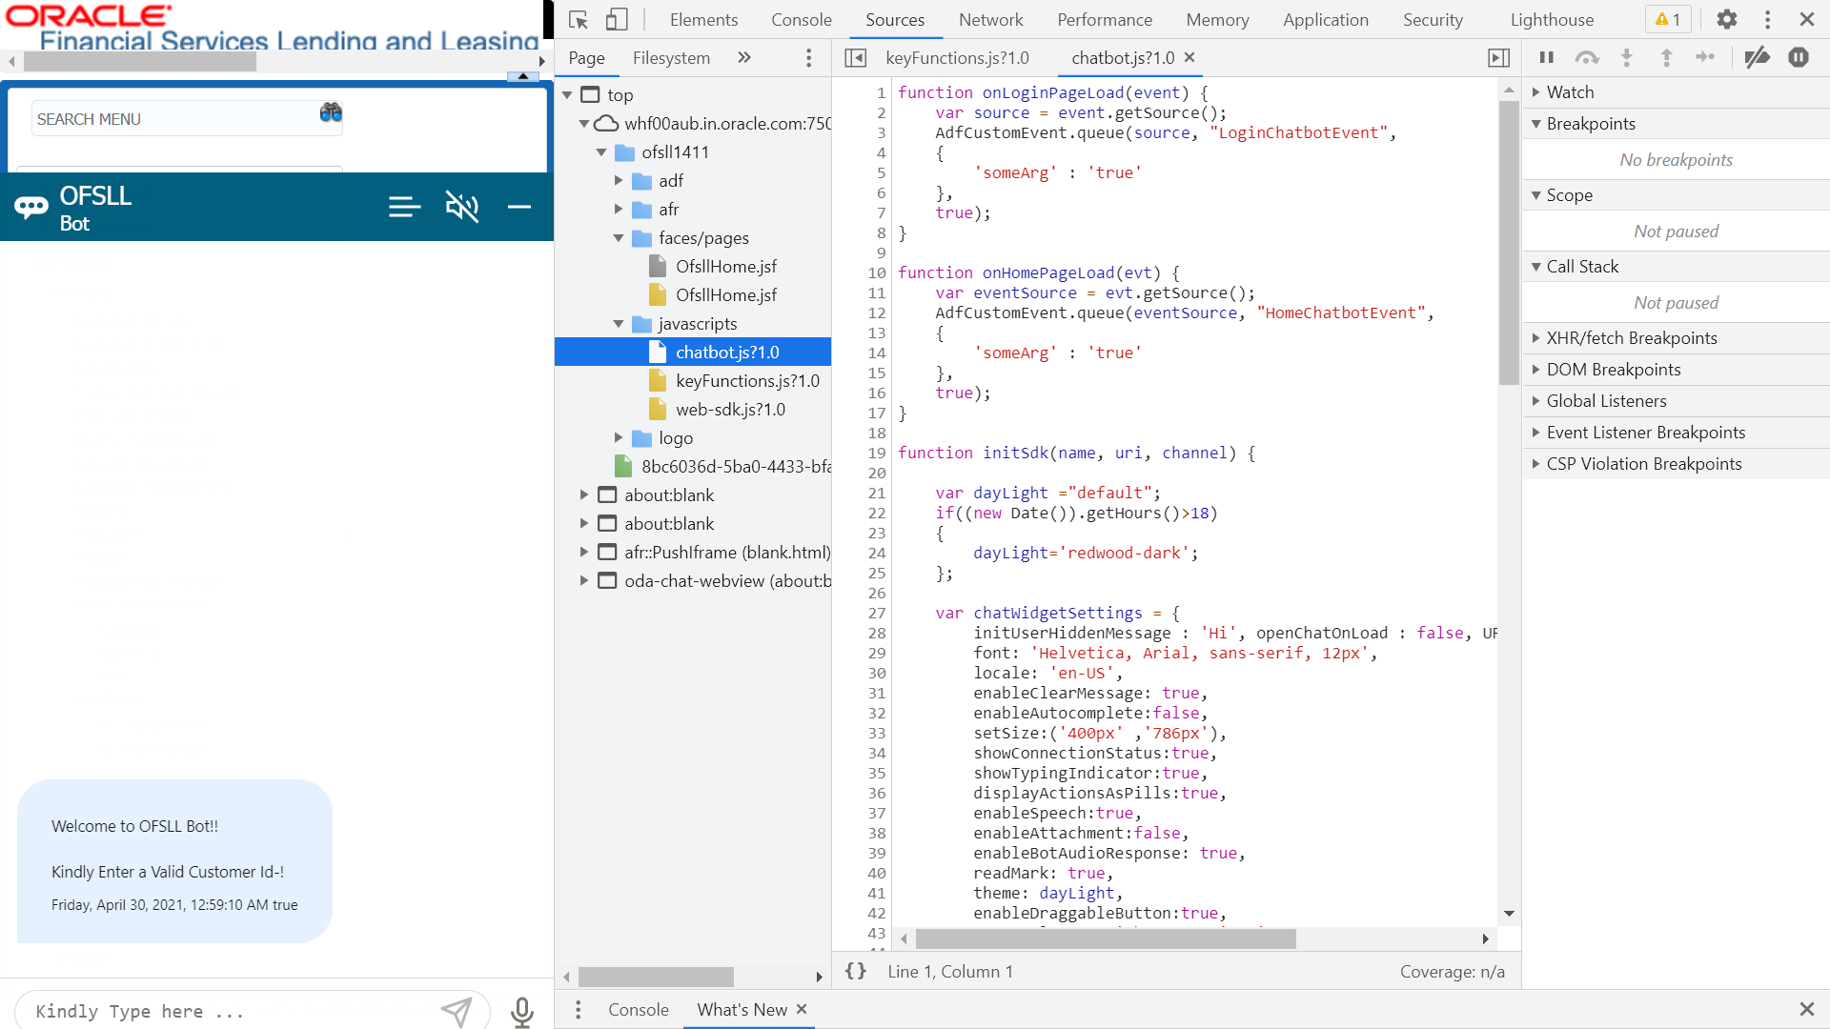Open the Console drawer tab
The height and width of the screenshot is (1029, 1830).
[x=638, y=1010]
